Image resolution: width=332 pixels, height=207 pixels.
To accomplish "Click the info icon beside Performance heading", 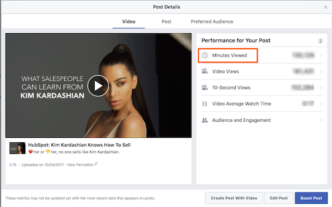I will (x=320, y=41).
